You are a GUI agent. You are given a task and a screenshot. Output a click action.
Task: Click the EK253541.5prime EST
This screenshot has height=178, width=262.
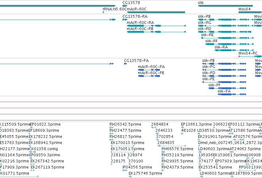click(200, 171)
